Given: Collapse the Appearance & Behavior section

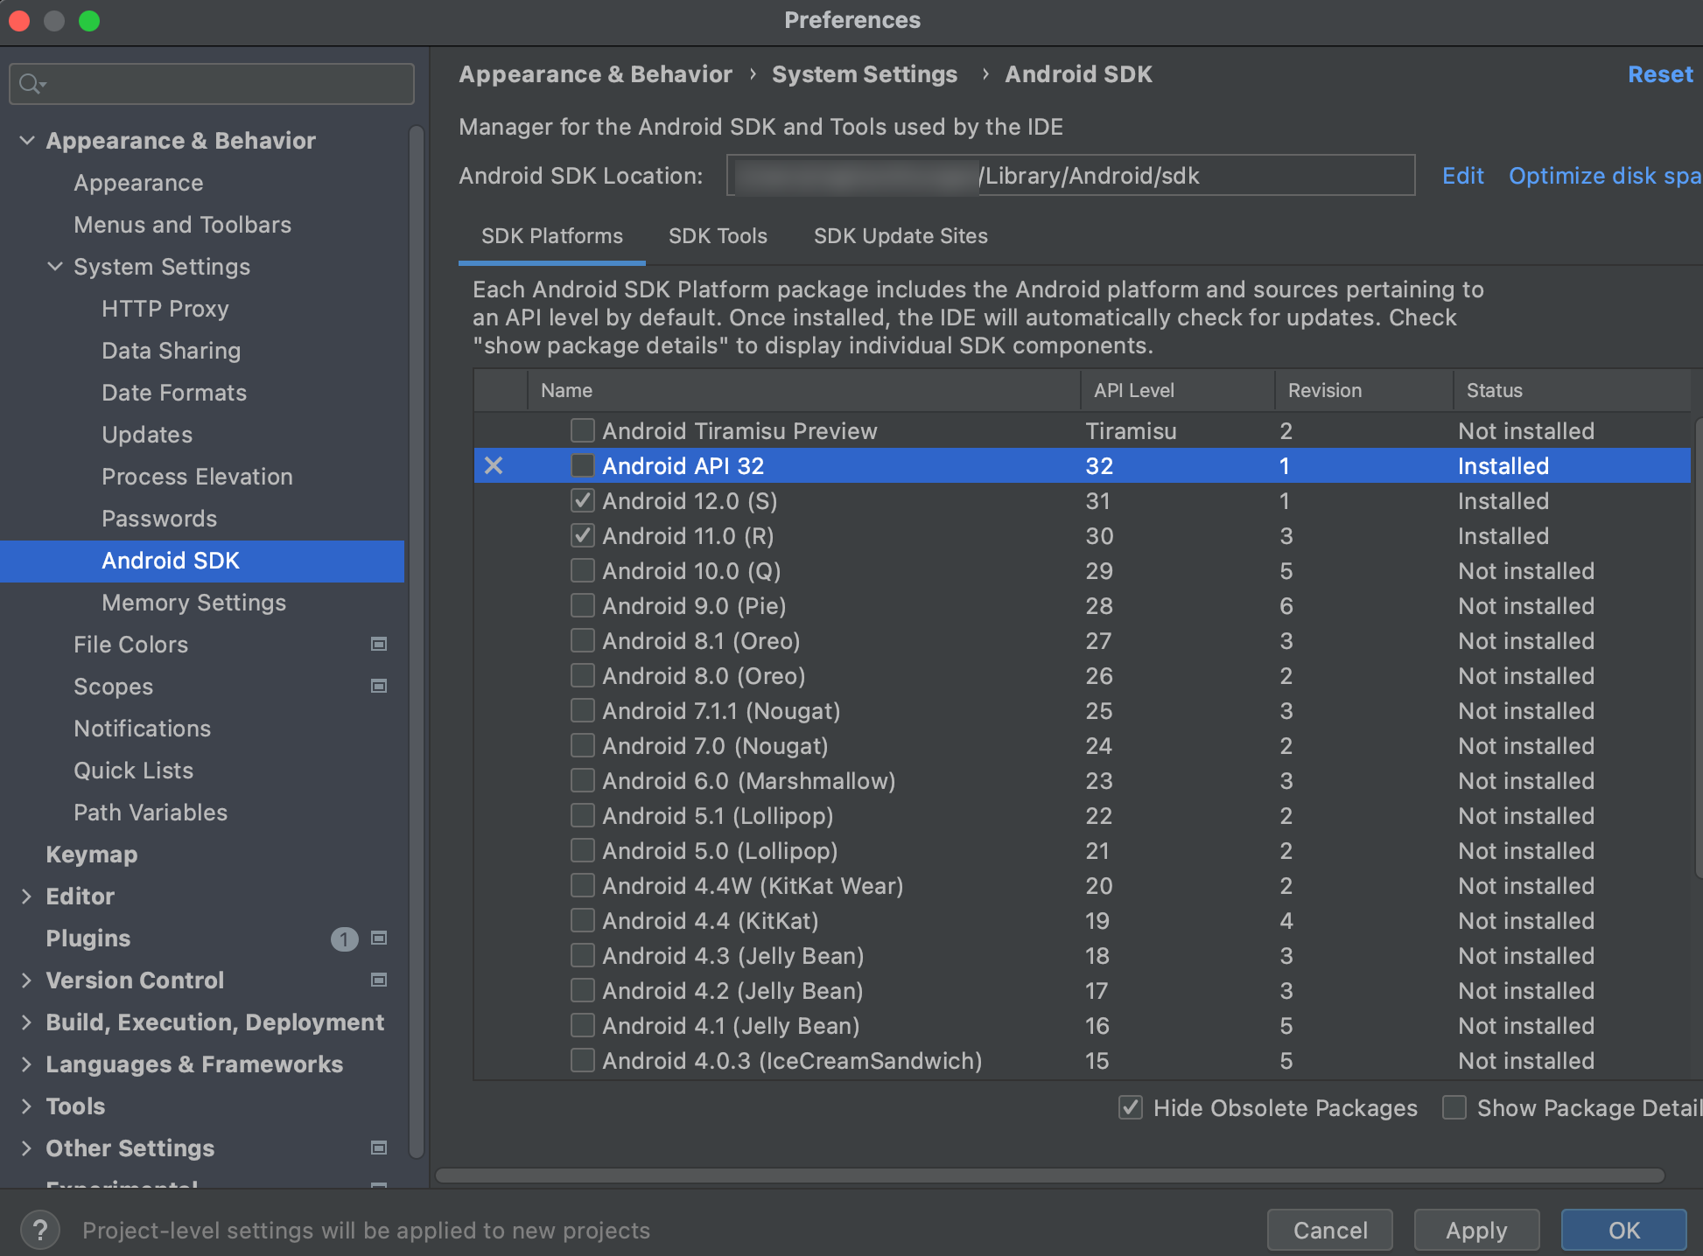Looking at the screenshot, I should pyautogui.click(x=27, y=140).
